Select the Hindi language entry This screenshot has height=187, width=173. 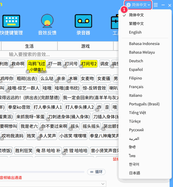[x=132, y=147]
